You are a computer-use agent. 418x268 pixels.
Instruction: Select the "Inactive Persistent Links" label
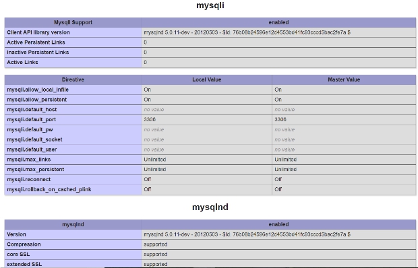(38, 53)
